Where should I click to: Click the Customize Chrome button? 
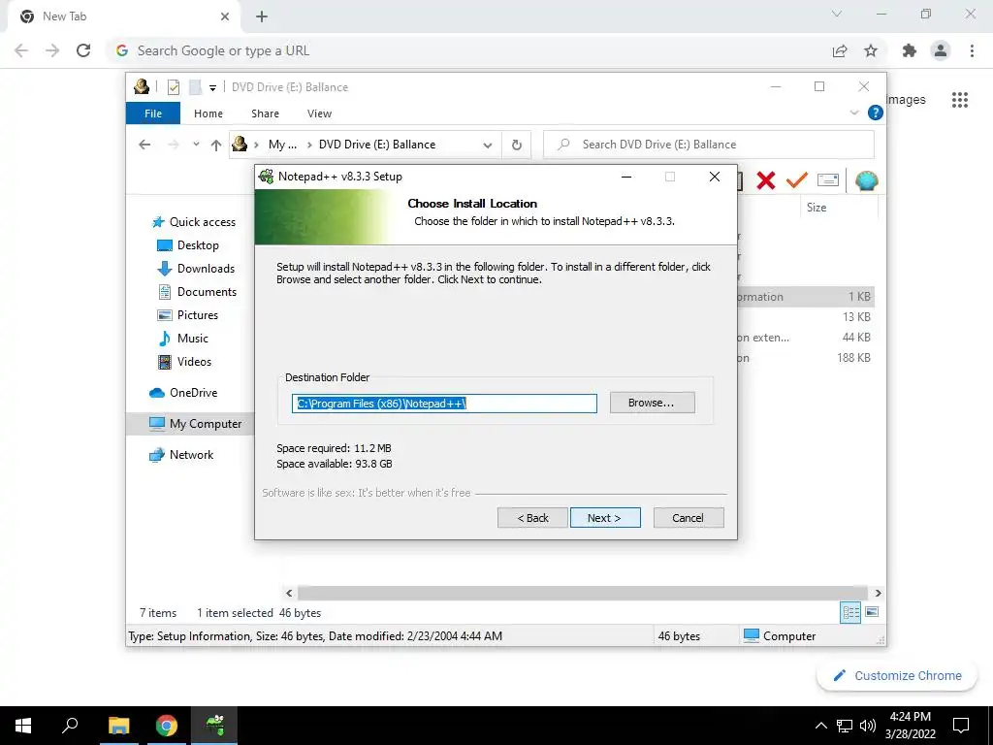pyautogui.click(x=897, y=675)
